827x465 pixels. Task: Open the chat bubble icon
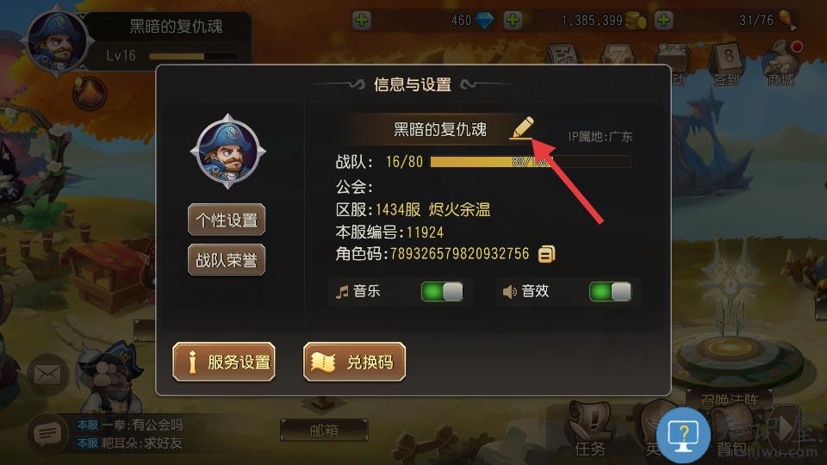[x=47, y=434]
